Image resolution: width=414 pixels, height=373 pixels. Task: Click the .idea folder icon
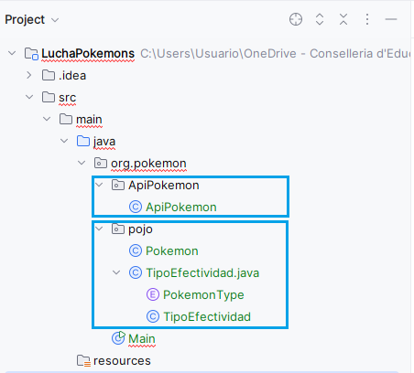[49, 75]
